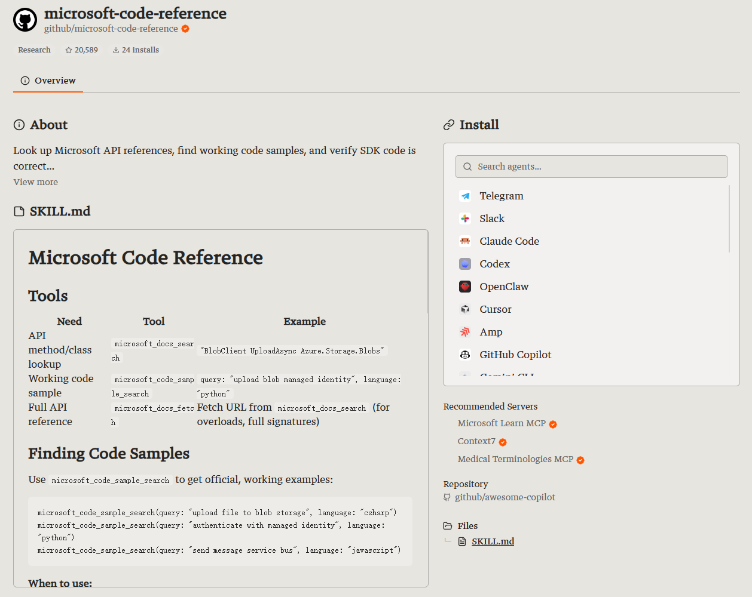Screen dimensions: 752x597
Task: Click the 24 installs count
Action: pyautogui.click(x=140, y=50)
